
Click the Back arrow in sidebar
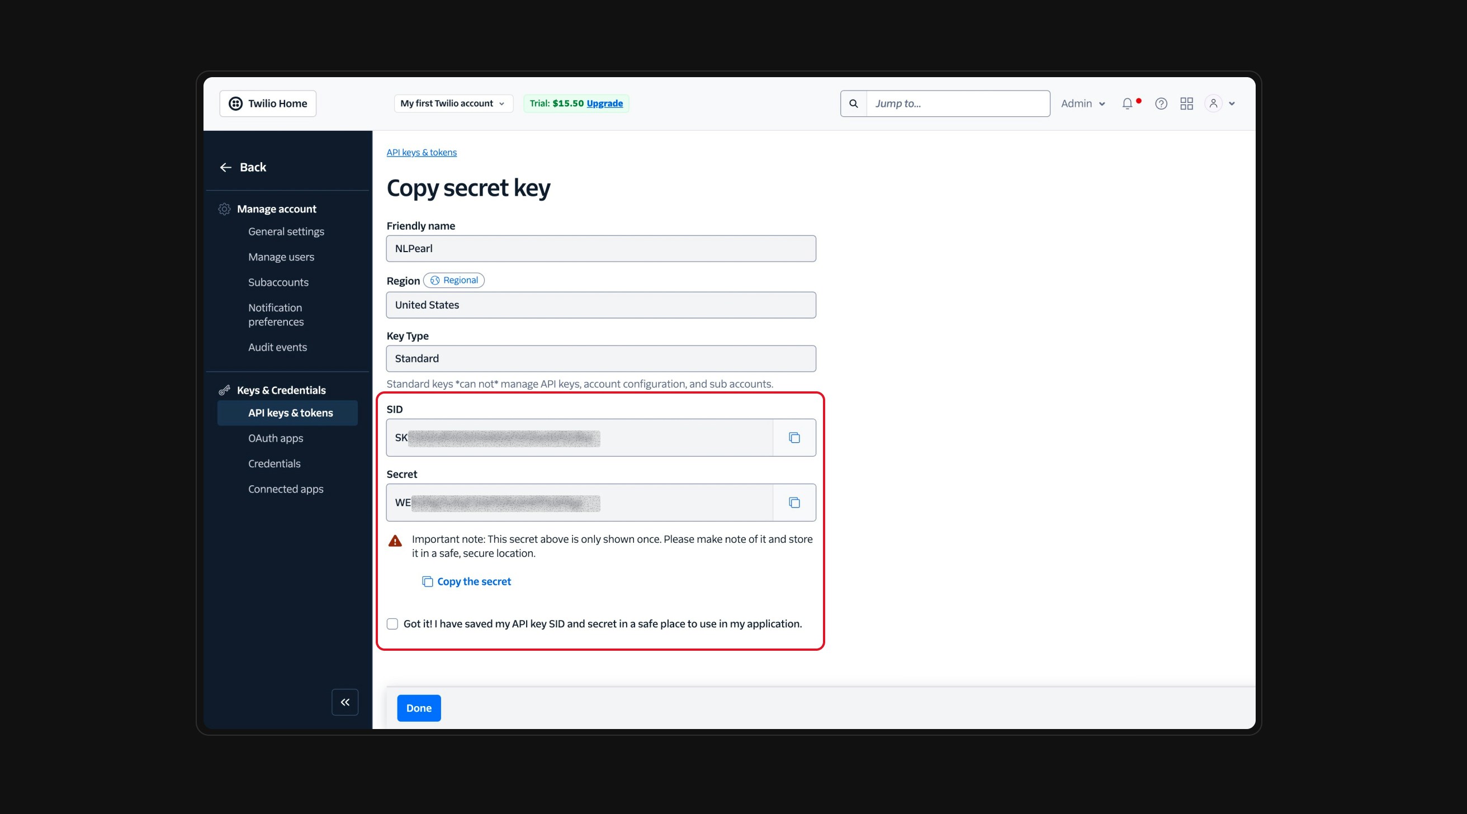tap(226, 167)
